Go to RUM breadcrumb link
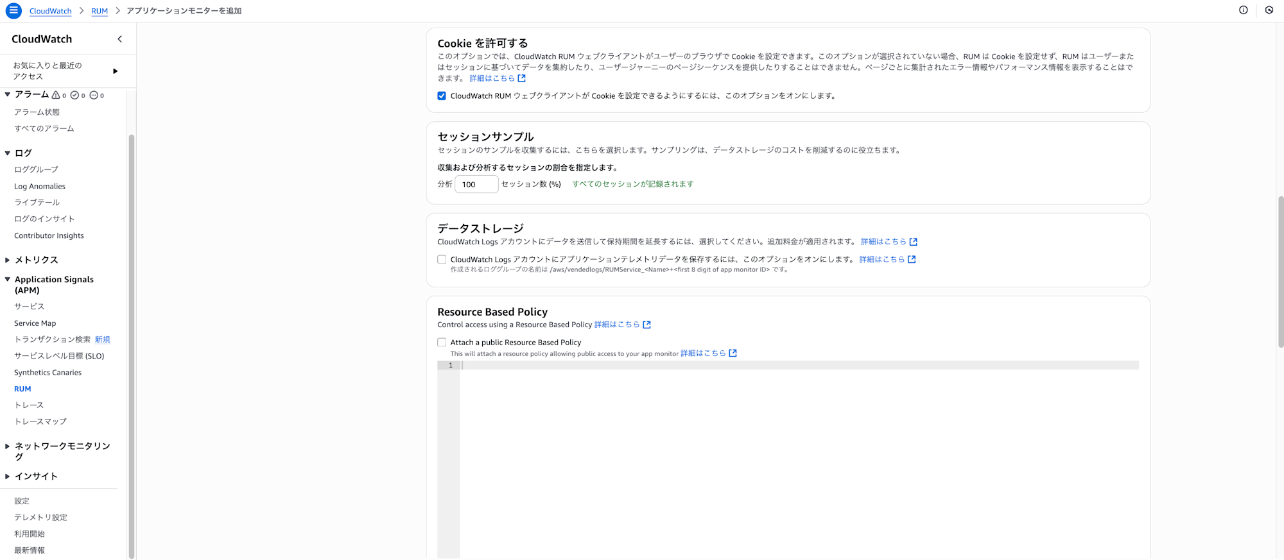Screen dimensions: 1284x560 pyautogui.click(x=100, y=11)
